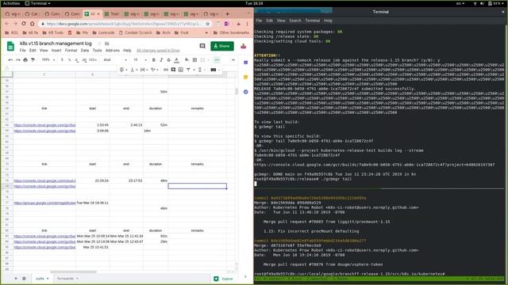Create a filter with toolbar icon

pos(188,70)
